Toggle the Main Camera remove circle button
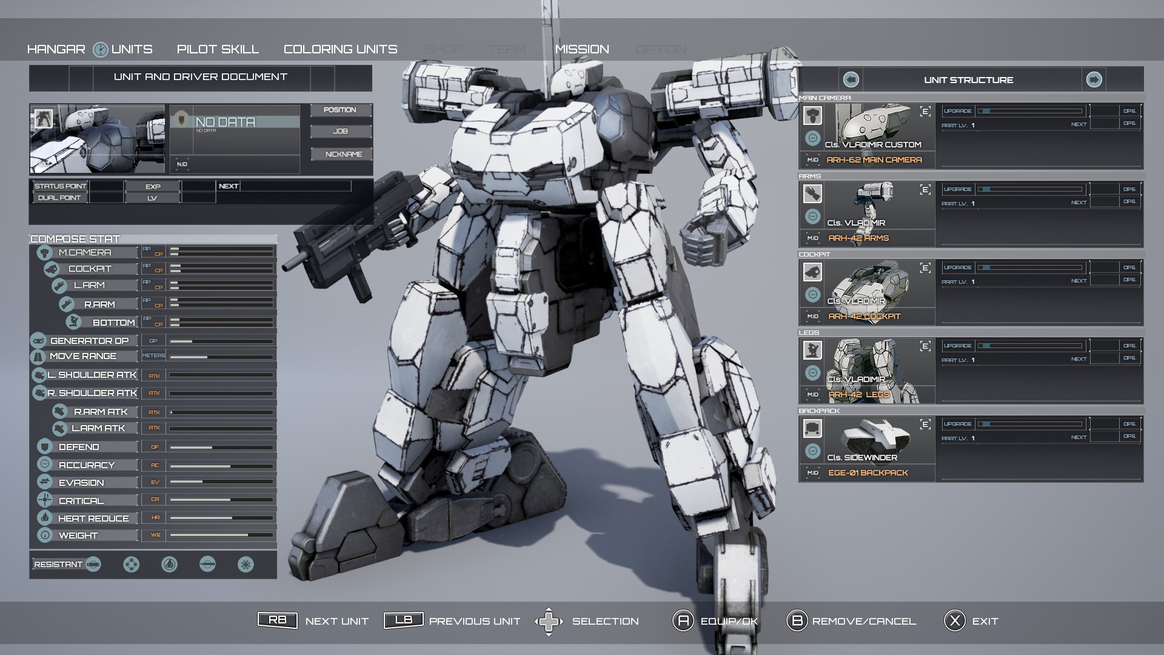 pos(812,138)
